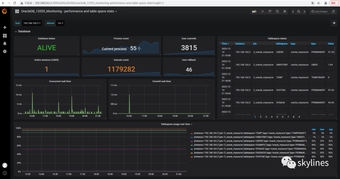Star this dashboard as favorite

tap(263, 12)
